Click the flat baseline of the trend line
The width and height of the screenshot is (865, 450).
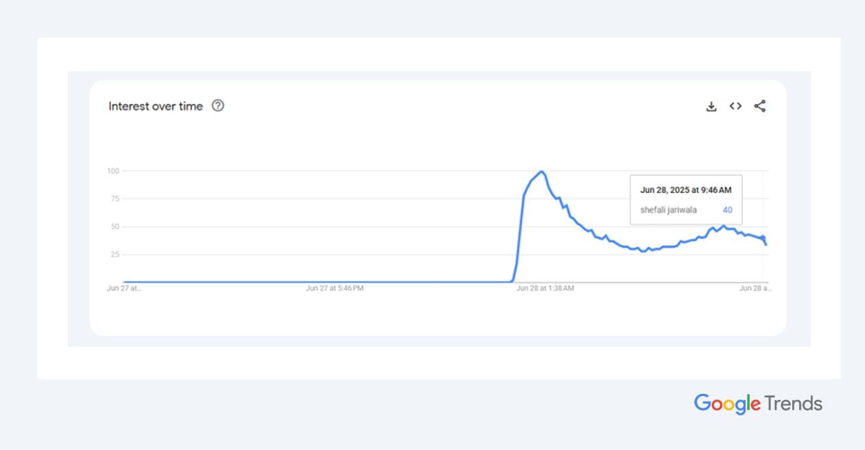pos(319,282)
